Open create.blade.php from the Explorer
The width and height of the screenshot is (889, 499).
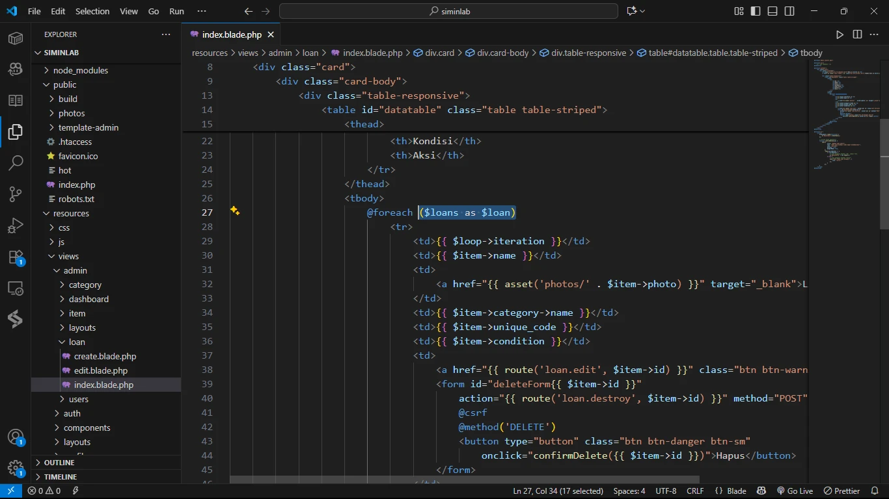click(x=105, y=356)
